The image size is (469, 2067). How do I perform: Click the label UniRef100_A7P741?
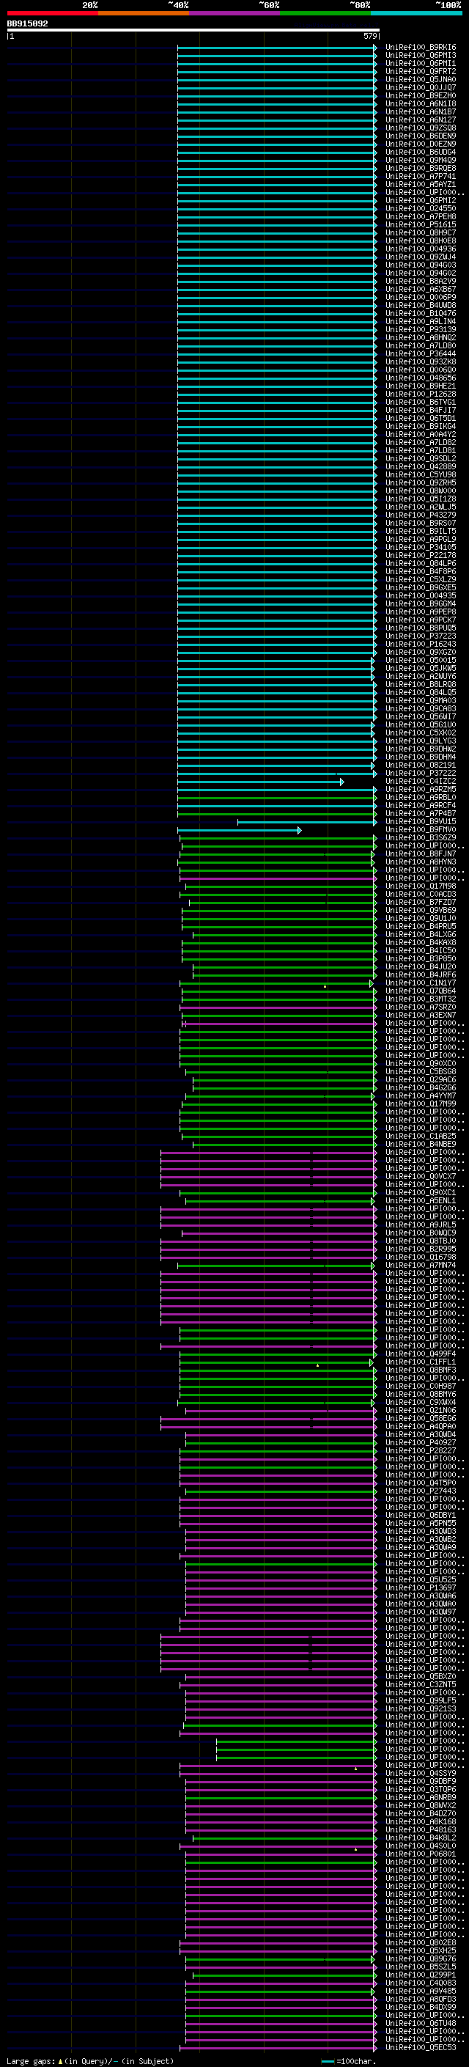(x=421, y=177)
